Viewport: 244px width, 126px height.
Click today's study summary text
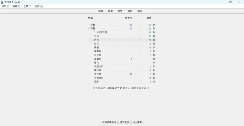[122, 88]
